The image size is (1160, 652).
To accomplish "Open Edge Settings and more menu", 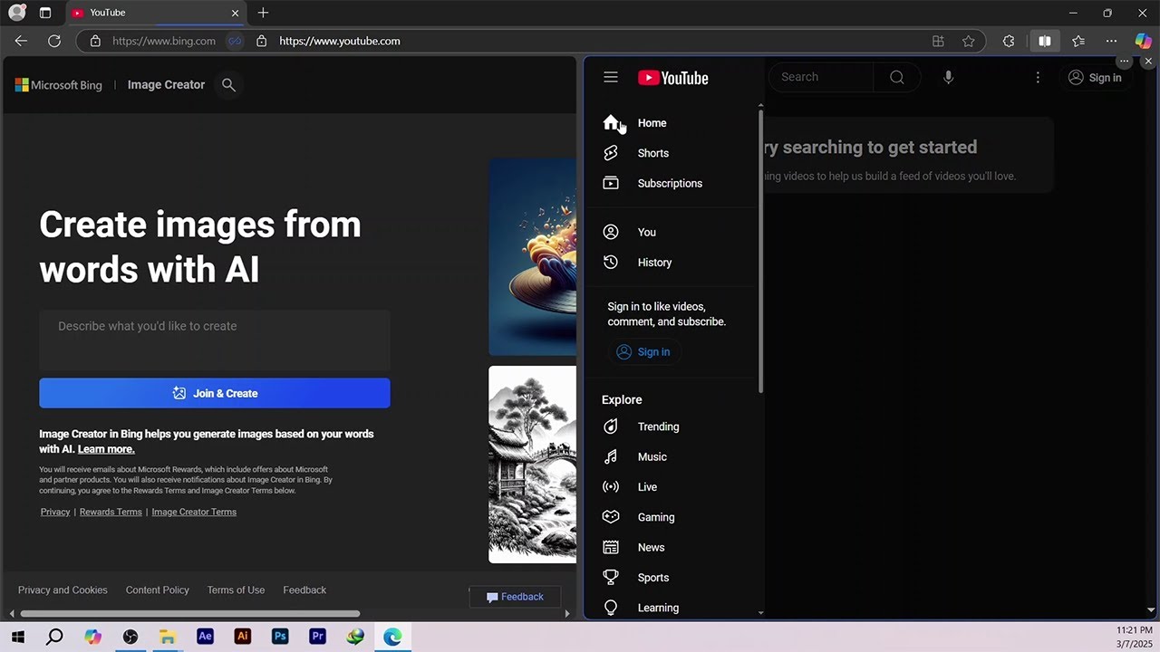I will point(1111,41).
